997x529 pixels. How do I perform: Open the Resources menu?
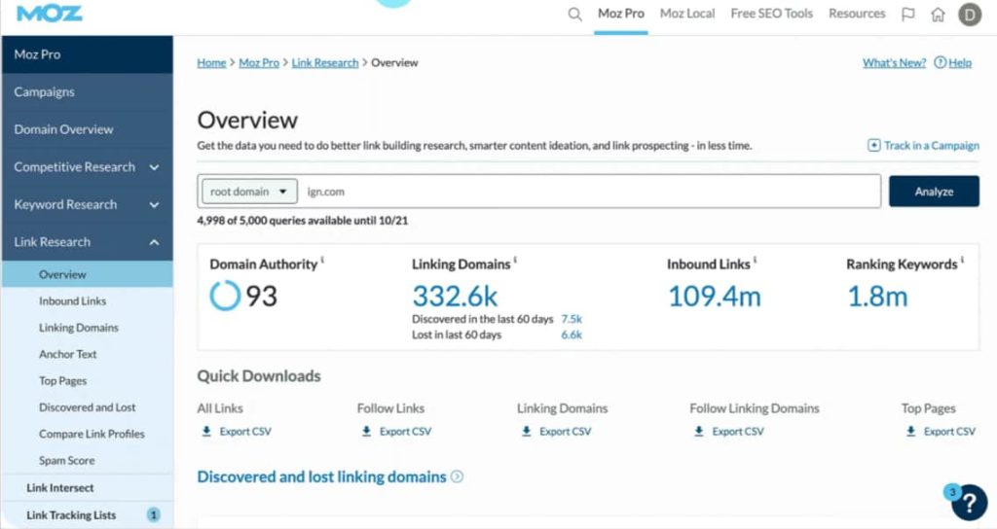pyautogui.click(x=857, y=14)
